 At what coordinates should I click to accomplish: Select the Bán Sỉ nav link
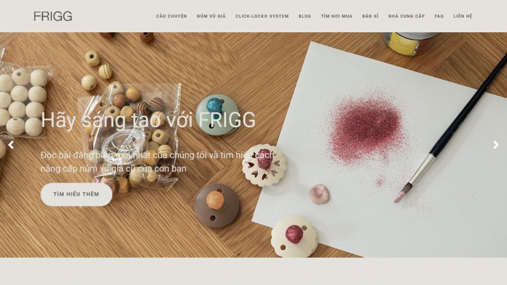point(370,16)
